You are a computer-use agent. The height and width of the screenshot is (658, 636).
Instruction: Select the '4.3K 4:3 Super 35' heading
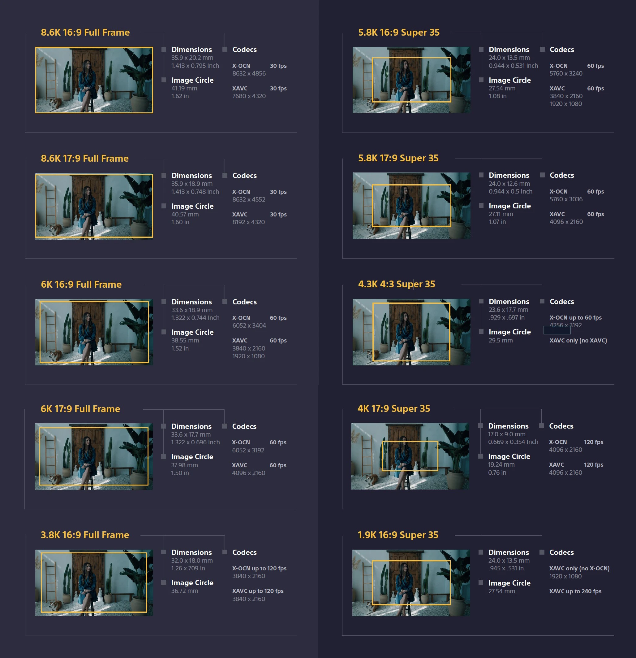tap(397, 284)
